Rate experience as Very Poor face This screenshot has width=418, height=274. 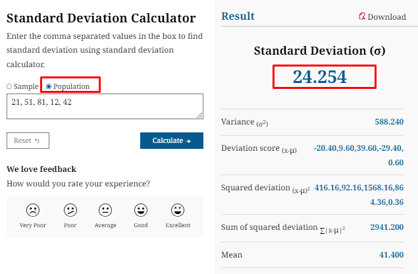[33, 210]
